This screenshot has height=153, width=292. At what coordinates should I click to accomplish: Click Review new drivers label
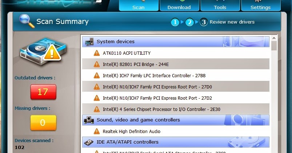pyautogui.click(x=232, y=22)
